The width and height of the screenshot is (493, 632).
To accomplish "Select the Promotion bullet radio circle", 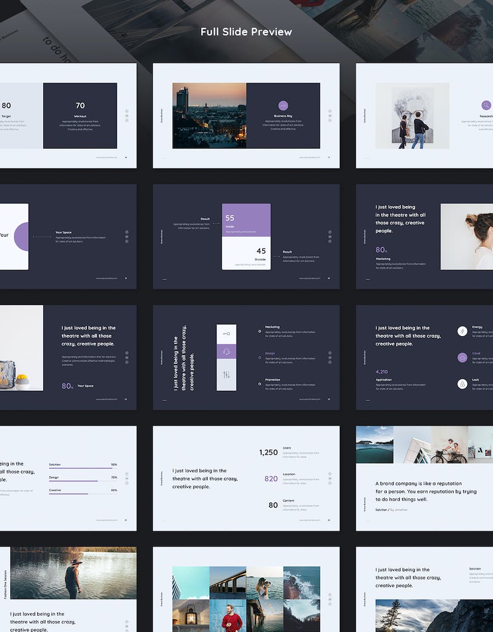I will point(260,384).
